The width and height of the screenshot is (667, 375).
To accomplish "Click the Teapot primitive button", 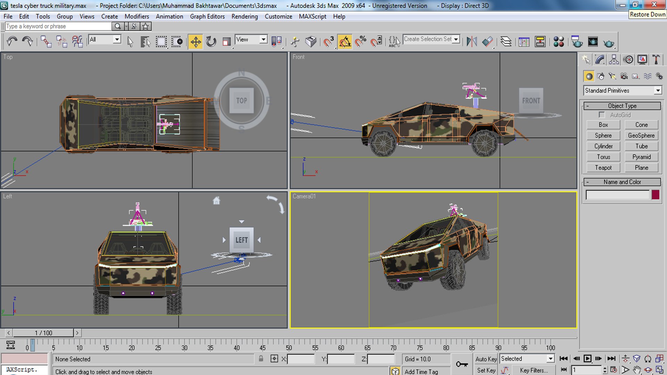I will tap(603, 168).
